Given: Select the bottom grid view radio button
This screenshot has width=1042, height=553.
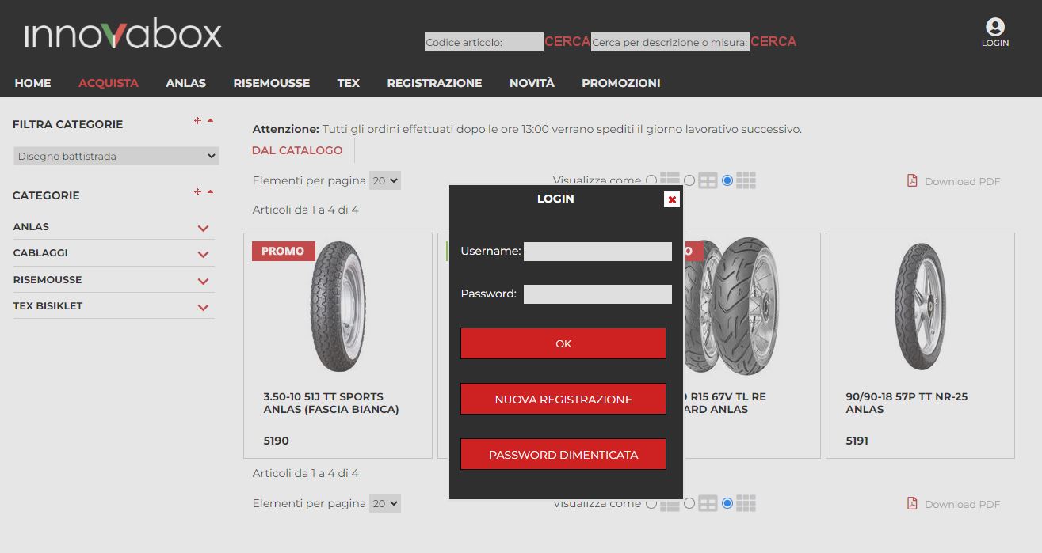Looking at the screenshot, I should coord(727,503).
